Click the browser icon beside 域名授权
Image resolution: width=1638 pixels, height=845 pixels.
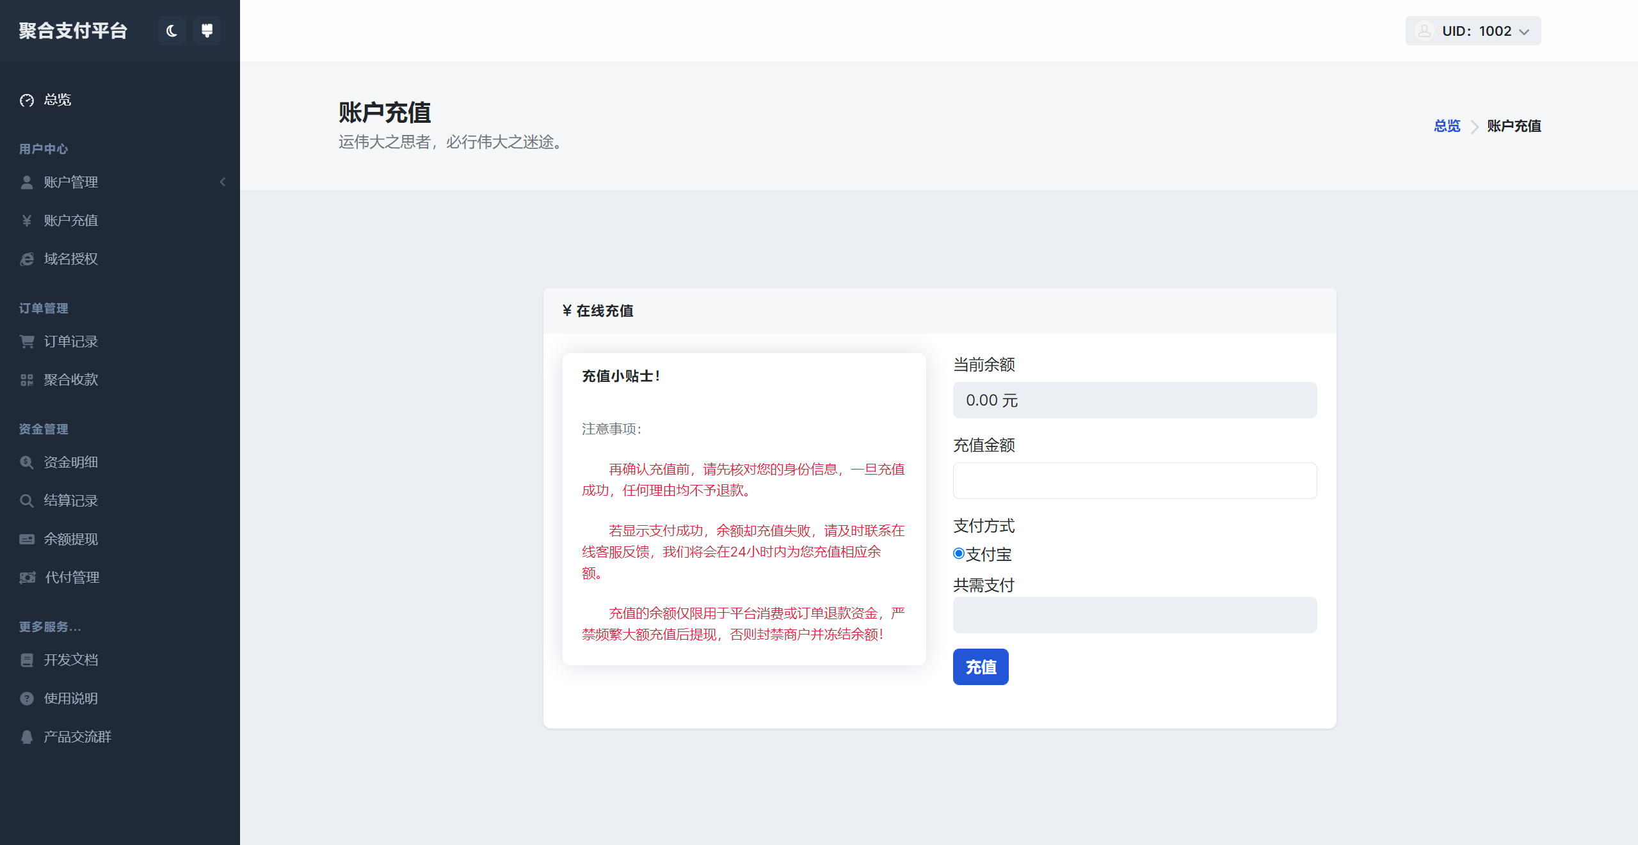(27, 259)
